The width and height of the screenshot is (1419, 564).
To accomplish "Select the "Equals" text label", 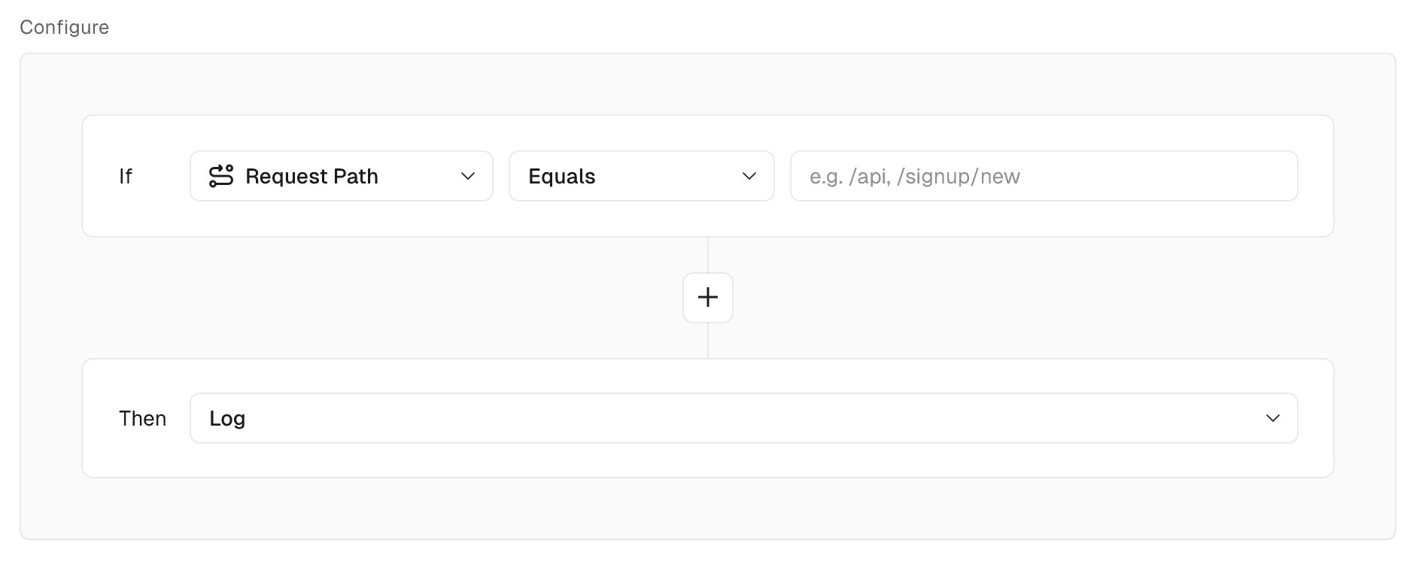I will point(562,176).
